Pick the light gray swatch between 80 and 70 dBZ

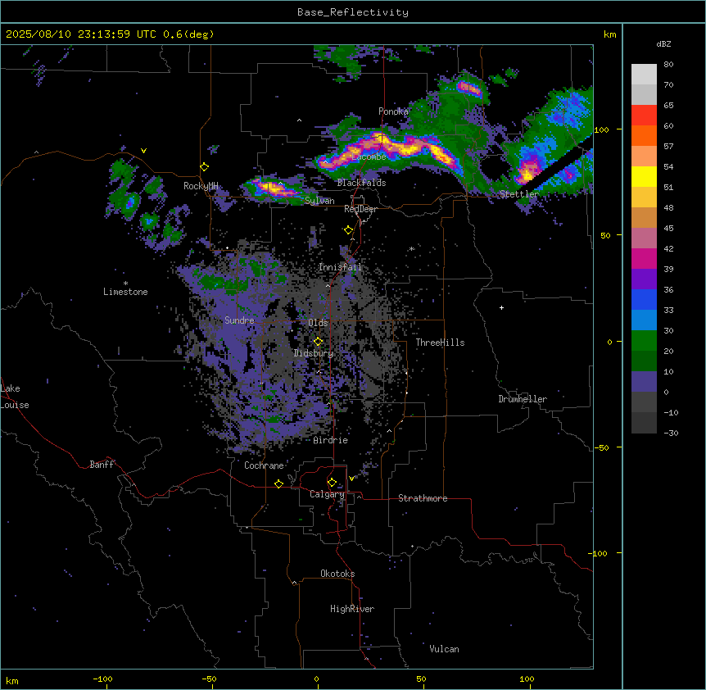(x=644, y=75)
